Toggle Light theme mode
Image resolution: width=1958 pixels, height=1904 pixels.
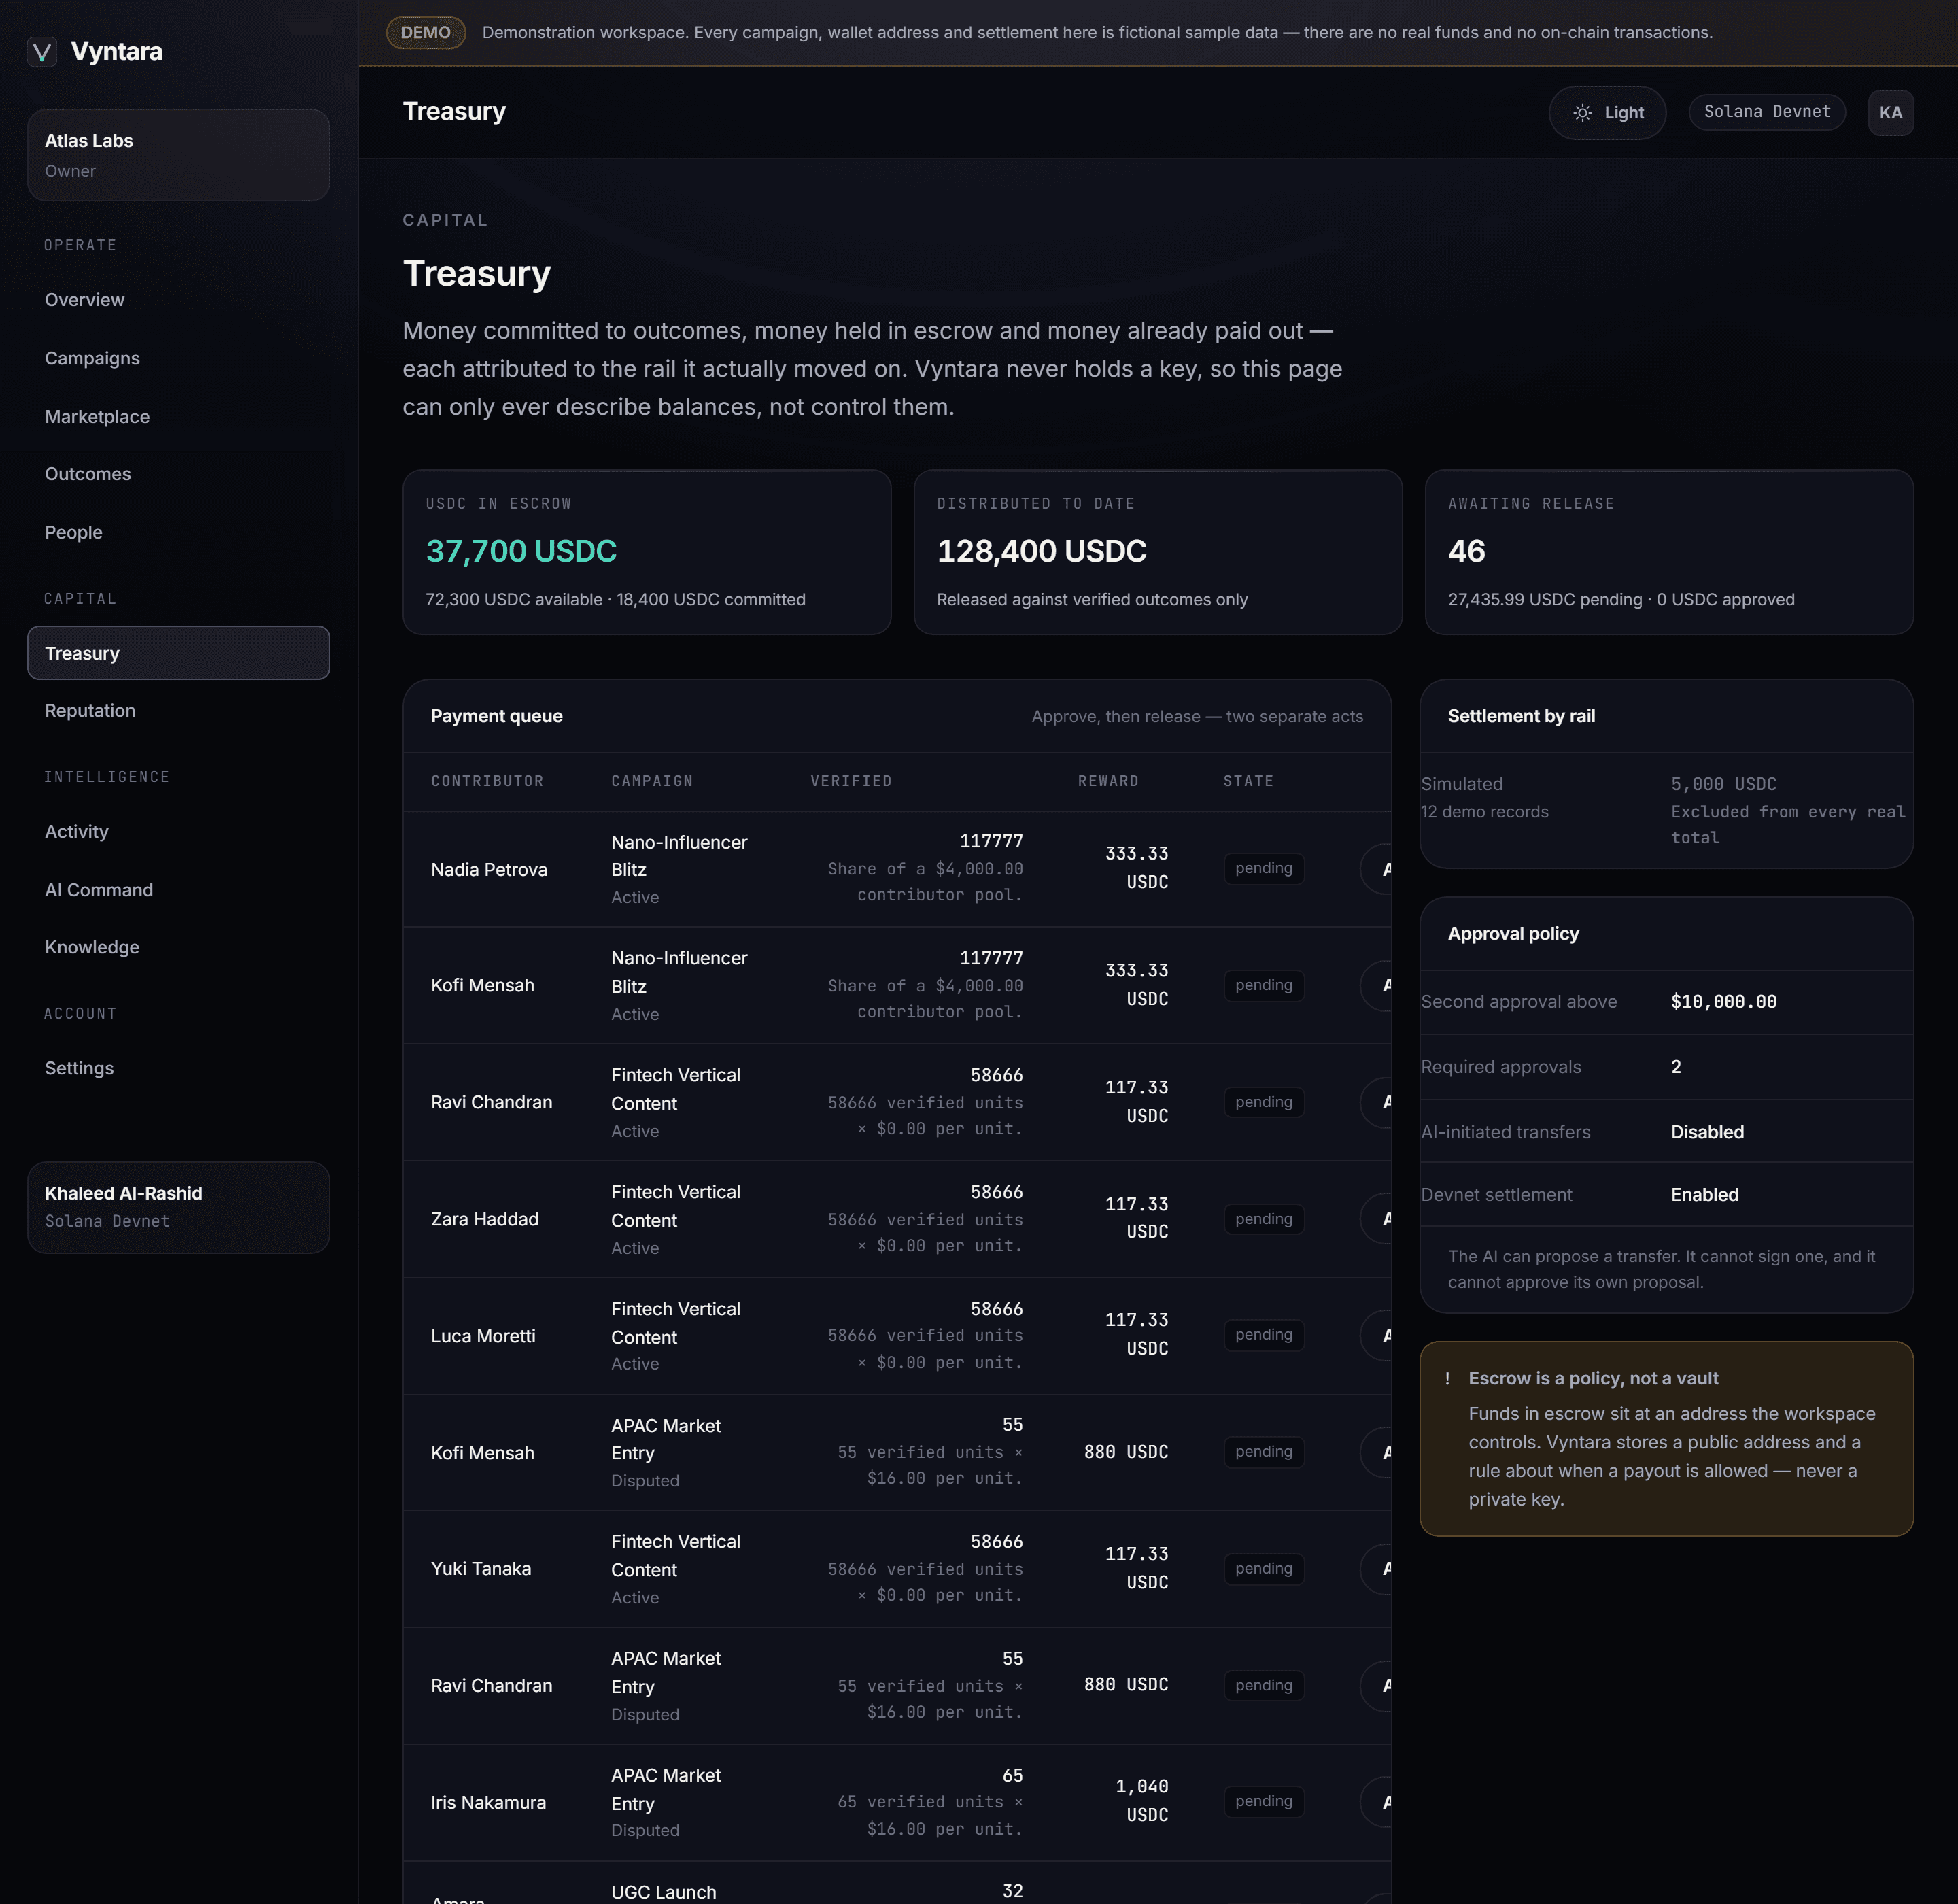pos(1607,113)
